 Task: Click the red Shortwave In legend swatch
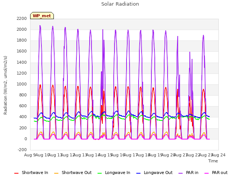16,173
